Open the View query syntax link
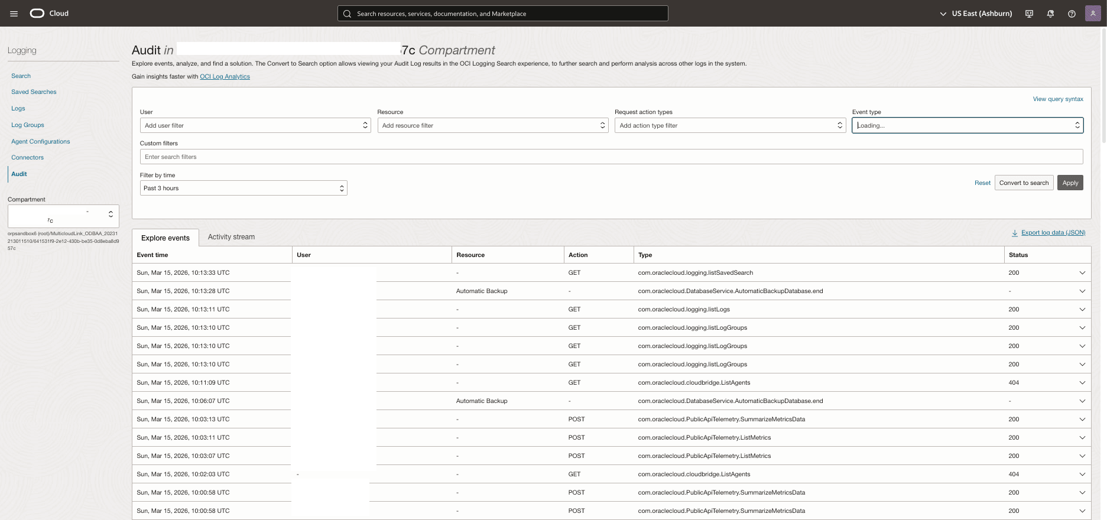The width and height of the screenshot is (1107, 520). (x=1058, y=99)
